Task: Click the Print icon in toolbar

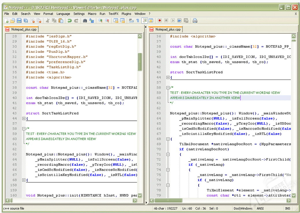Action: [195, 20]
